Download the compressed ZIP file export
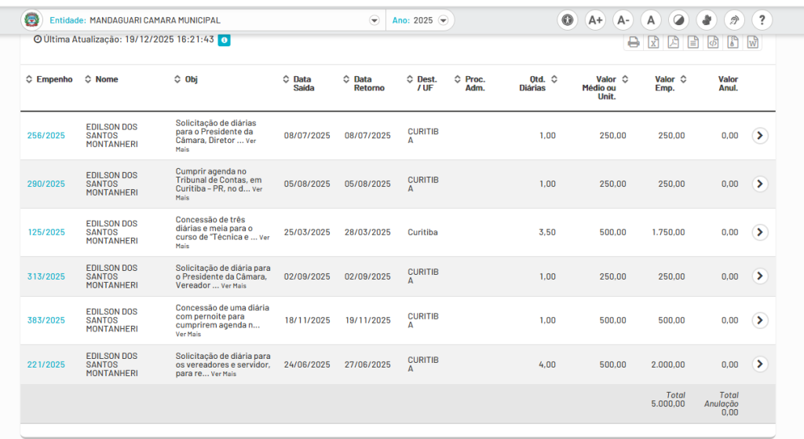Image resolution: width=804 pixels, height=439 pixels. (733, 43)
